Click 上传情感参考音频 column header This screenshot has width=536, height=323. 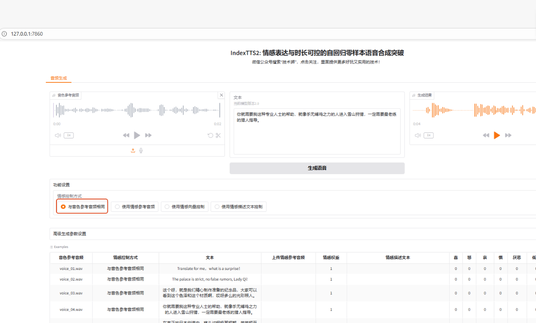pyautogui.click(x=289, y=258)
